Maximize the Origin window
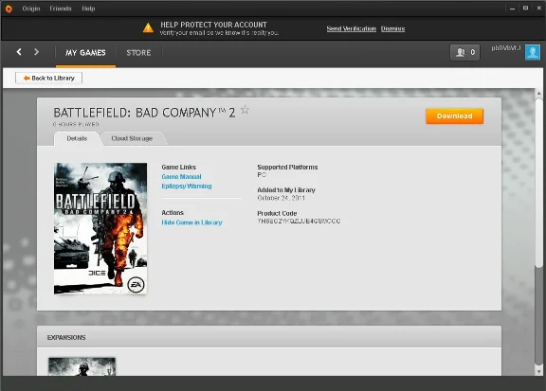This screenshot has width=546, height=391. [525, 8]
